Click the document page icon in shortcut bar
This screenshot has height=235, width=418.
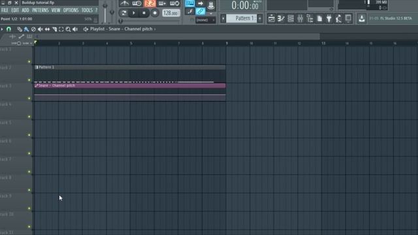[x=319, y=18]
